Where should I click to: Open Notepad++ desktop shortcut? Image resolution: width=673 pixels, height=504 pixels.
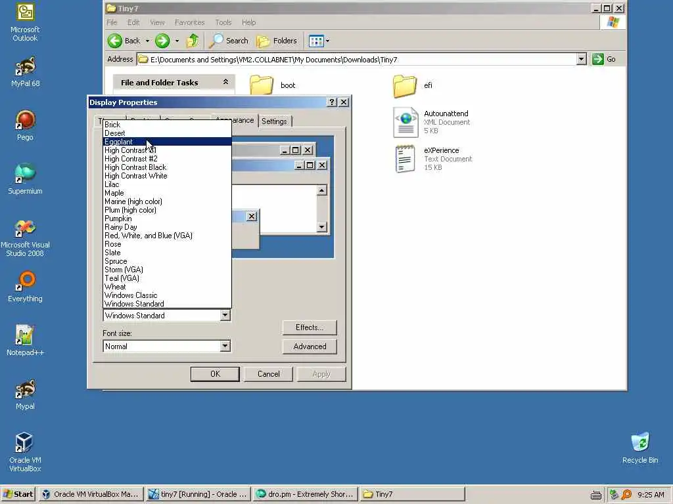click(x=25, y=341)
